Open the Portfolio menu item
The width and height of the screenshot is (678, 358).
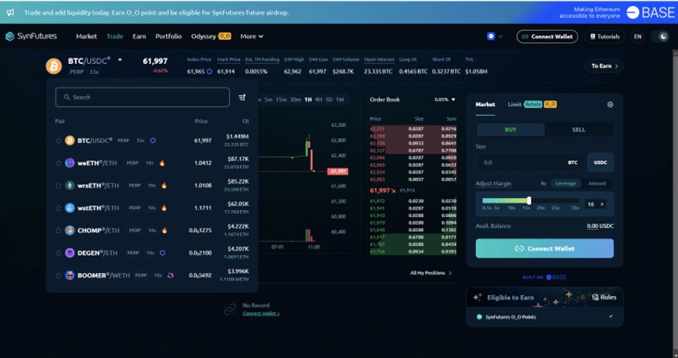point(168,36)
